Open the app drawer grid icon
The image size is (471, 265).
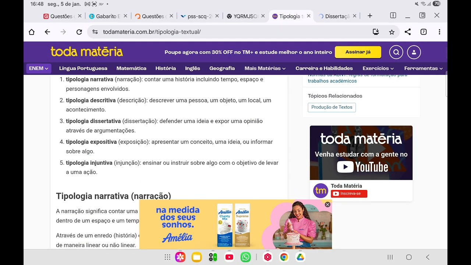[x=167, y=257]
